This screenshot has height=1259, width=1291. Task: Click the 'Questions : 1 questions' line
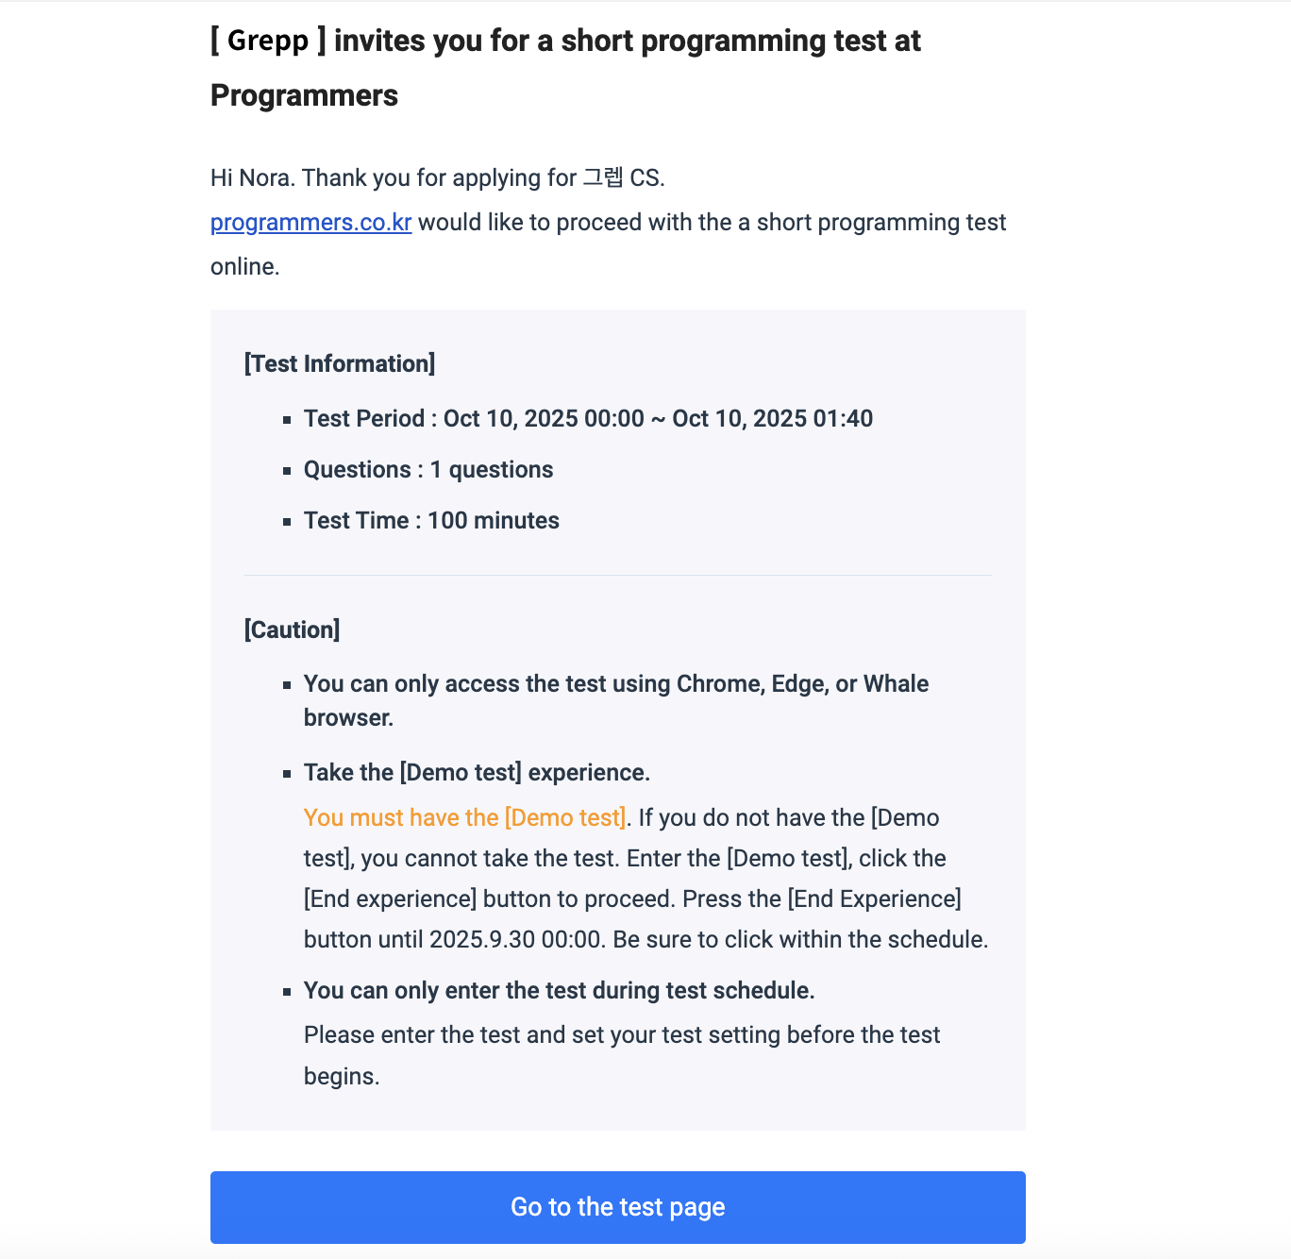click(x=428, y=470)
